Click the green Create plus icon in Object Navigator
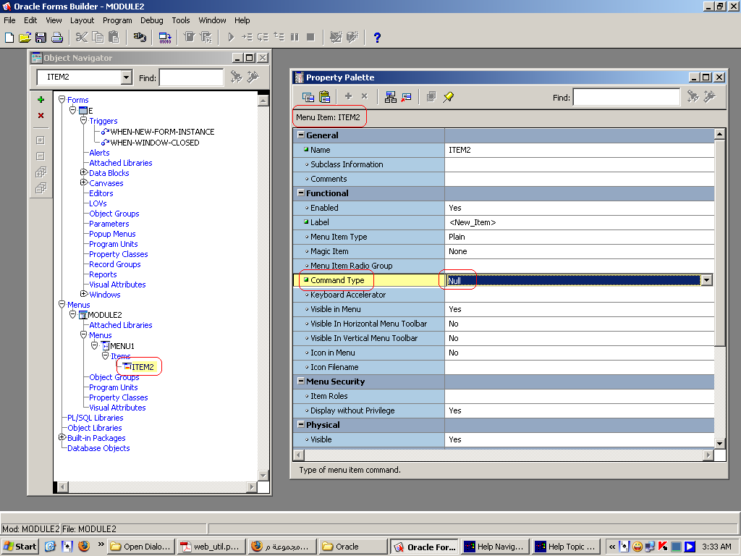741x556 pixels. tap(41, 100)
